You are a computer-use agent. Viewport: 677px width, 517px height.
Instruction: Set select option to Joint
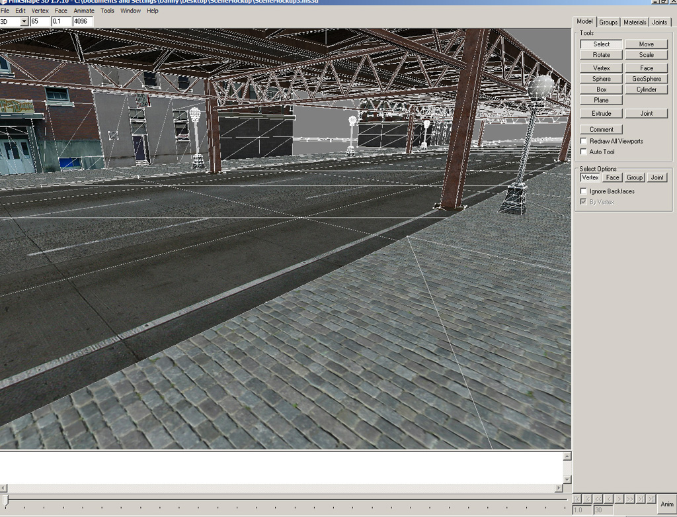point(657,177)
